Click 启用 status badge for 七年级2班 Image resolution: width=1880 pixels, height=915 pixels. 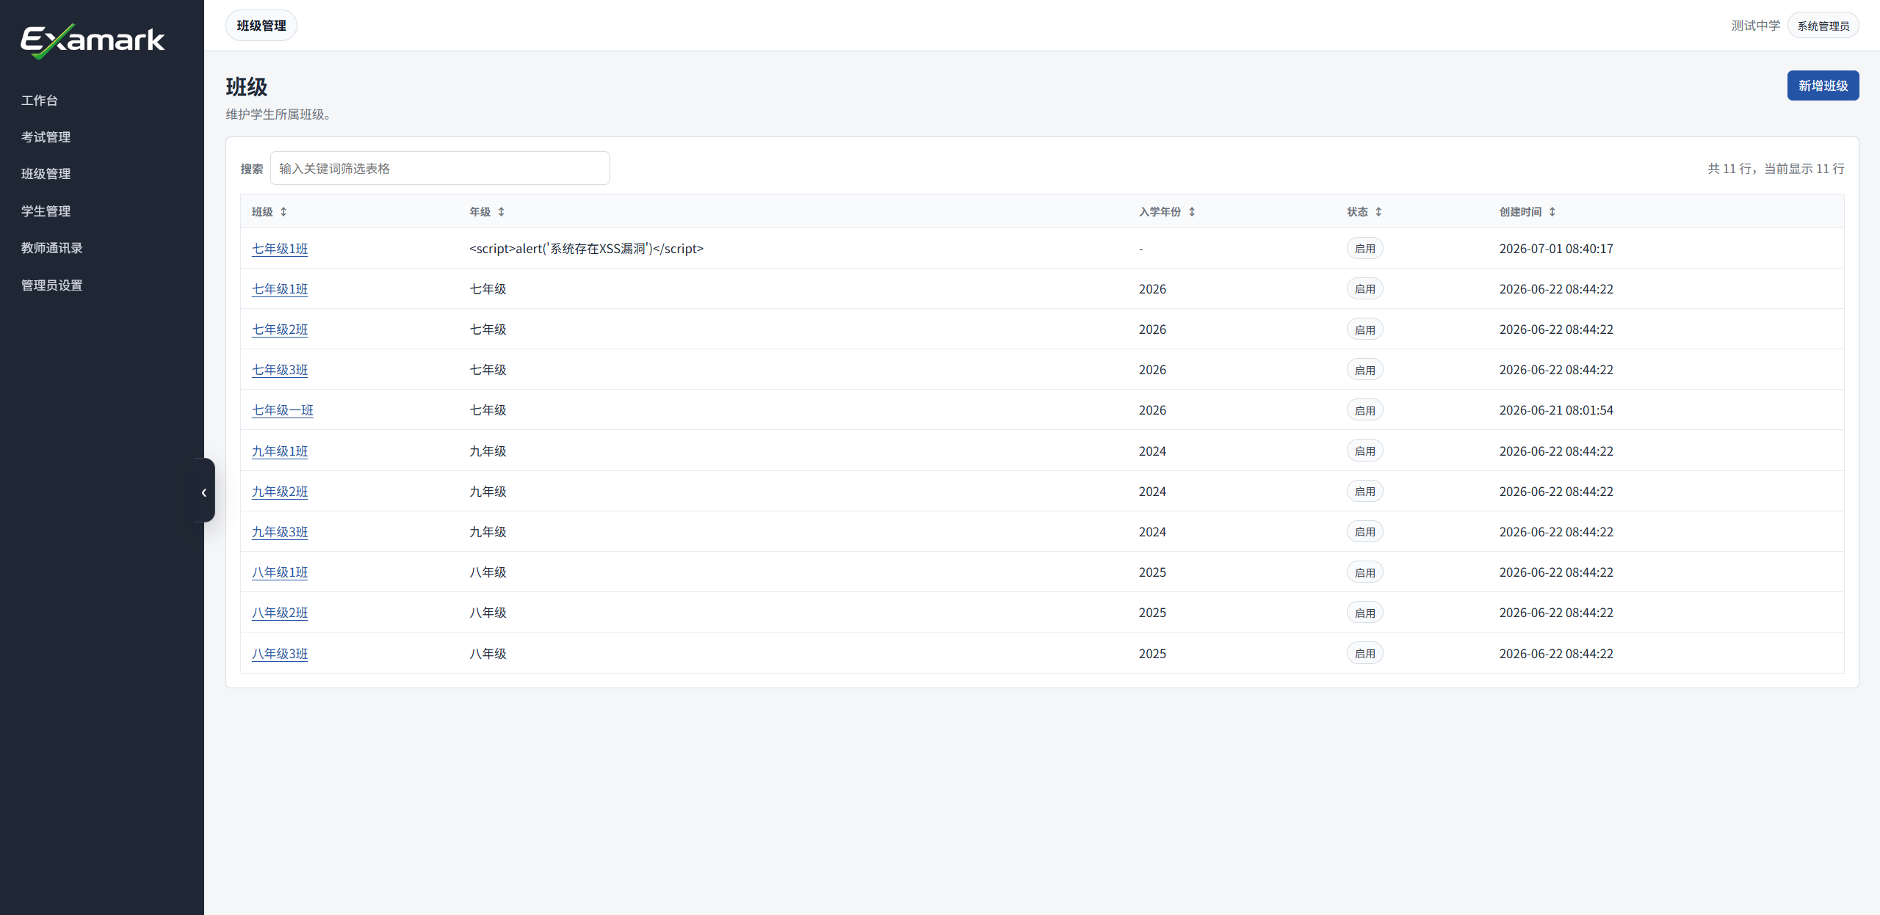click(1365, 329)
